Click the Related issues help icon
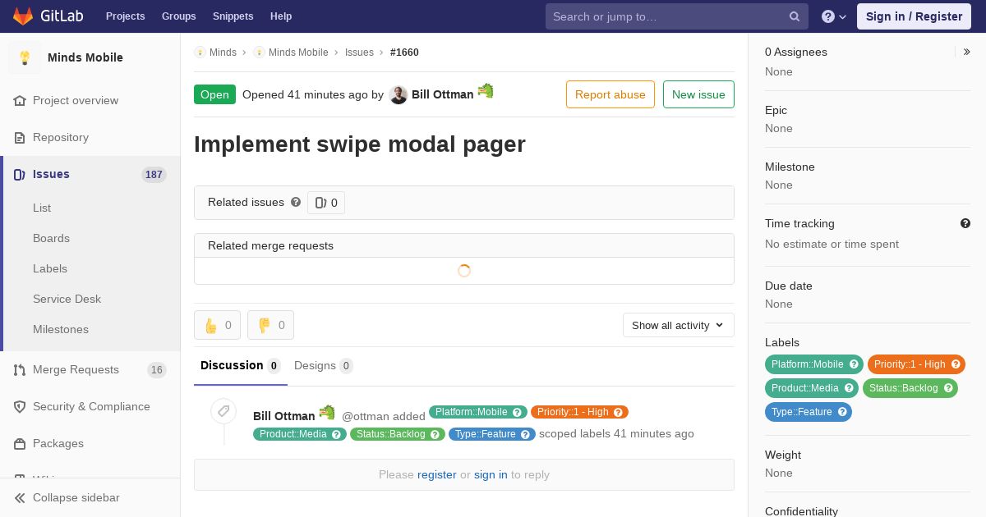 coord(296,202)
